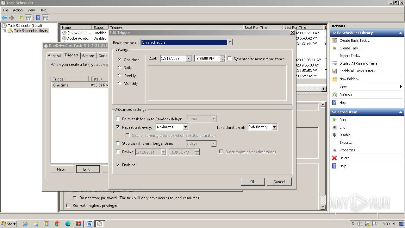Click the Enable All Tasks History icon

click(334, 71)
